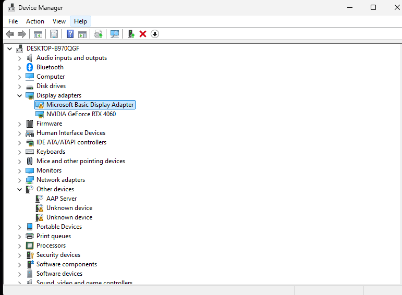Select the Print queues label
Viewport: 402px width, 295px height.
point(54,236)
